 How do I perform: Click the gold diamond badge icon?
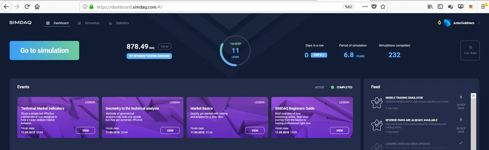point(440,23)
